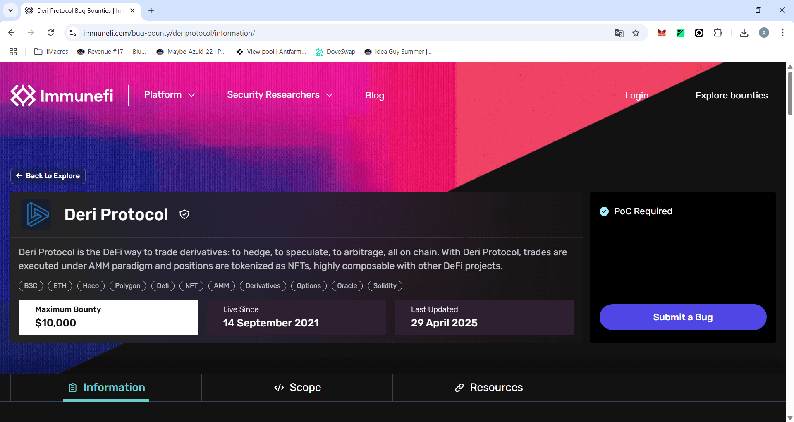Open the profile avatar menu

tap(764, 33)
